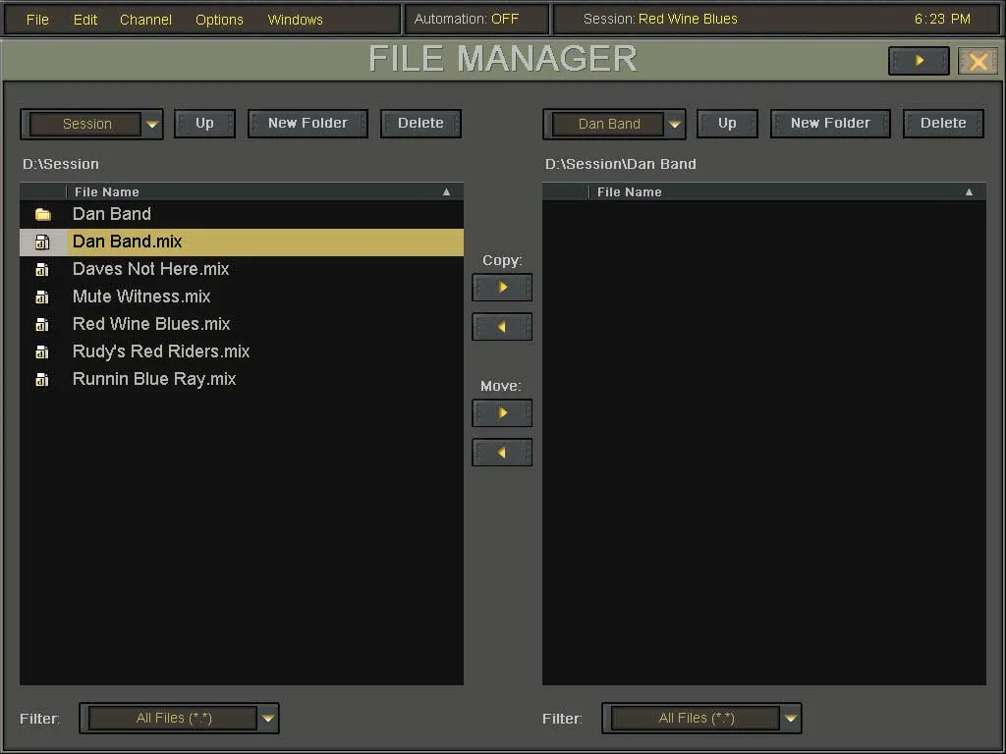The image size is (1006, 754).
Task: Click the right pane Delete button
Action: (x=943, y=123)
